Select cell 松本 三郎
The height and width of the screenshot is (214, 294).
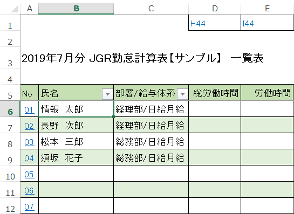[x=76, y=141]
